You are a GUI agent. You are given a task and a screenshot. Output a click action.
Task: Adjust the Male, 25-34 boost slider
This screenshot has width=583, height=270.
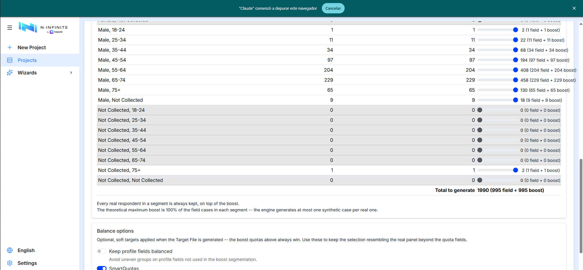pyautogui.click(x=497, y=40)
